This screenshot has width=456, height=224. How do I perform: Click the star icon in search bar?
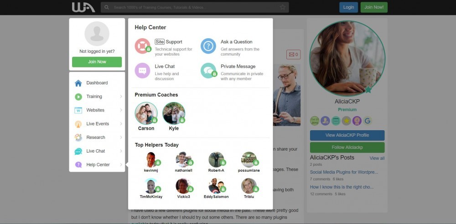(282, 7)
